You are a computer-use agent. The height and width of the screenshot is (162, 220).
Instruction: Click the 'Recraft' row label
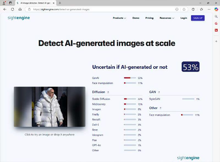coord(96,120)
